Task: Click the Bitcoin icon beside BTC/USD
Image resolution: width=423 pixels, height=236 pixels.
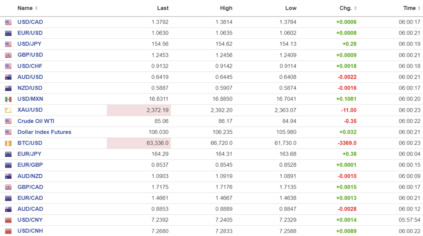Action: click(8, 143)
